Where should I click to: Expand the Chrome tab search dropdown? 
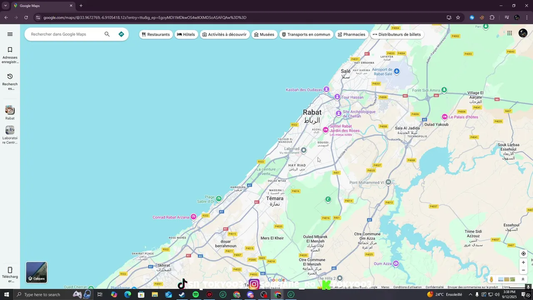5,6
